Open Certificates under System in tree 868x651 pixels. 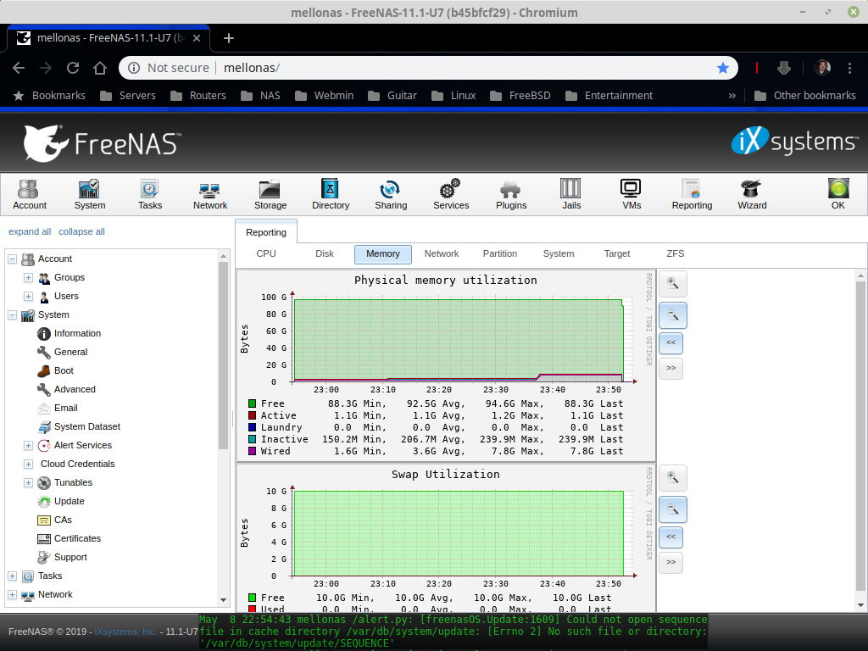pyautogui.click(x=77, y=538)
